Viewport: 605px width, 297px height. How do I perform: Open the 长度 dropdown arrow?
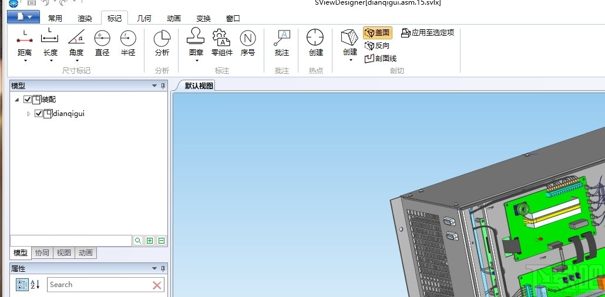tap(51, 61)
